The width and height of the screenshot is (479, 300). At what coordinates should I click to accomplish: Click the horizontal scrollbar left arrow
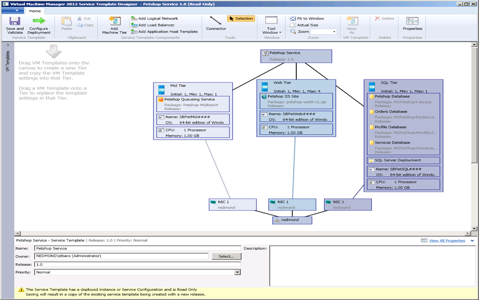17,233
